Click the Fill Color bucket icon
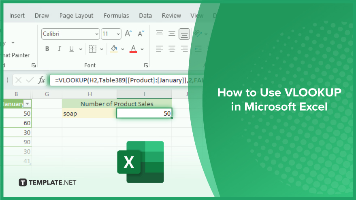Viewport: 356px width, 200px height. [x=114, y=49]
